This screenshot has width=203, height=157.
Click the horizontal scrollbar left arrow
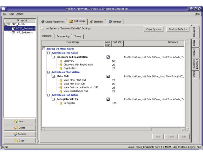click(x=43, y=129)
